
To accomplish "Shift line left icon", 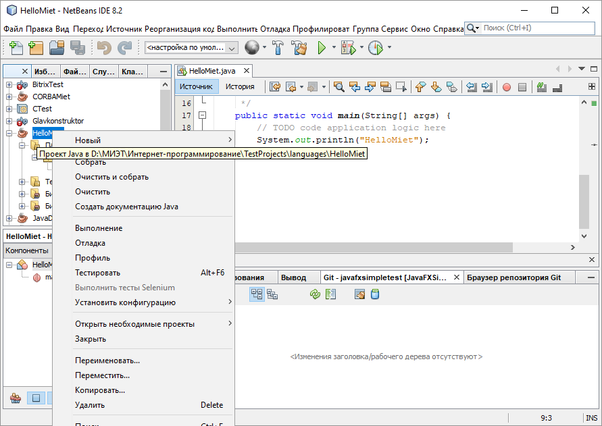I will (x=472, y=86).
